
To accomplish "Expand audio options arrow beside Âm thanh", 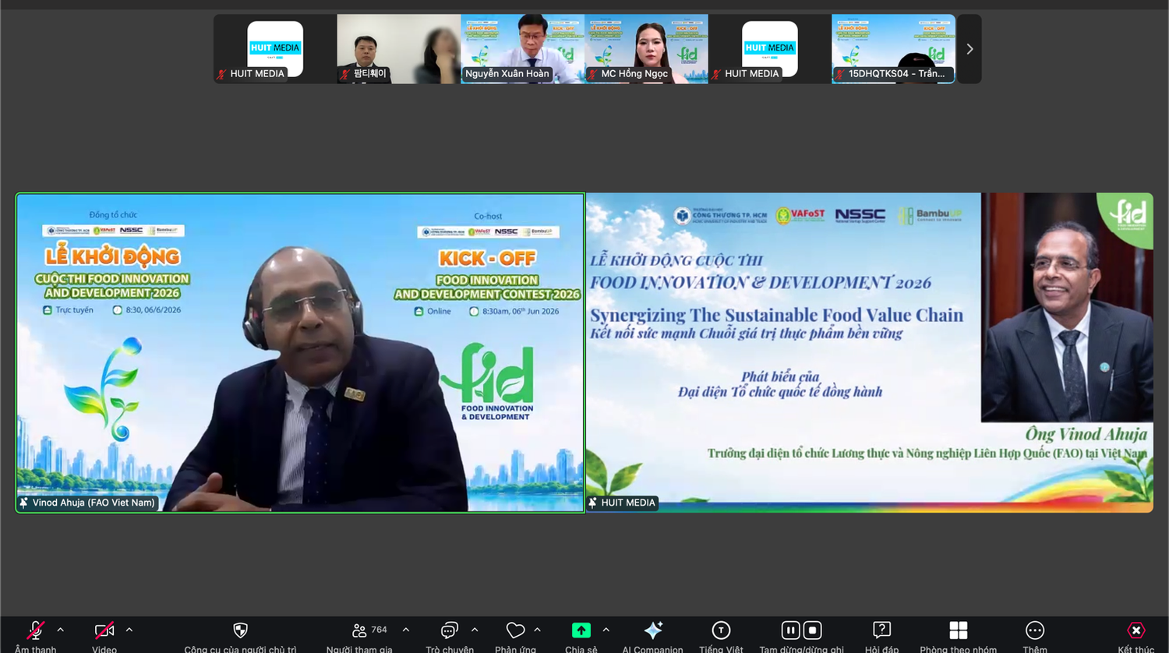I will coord(61,630).
